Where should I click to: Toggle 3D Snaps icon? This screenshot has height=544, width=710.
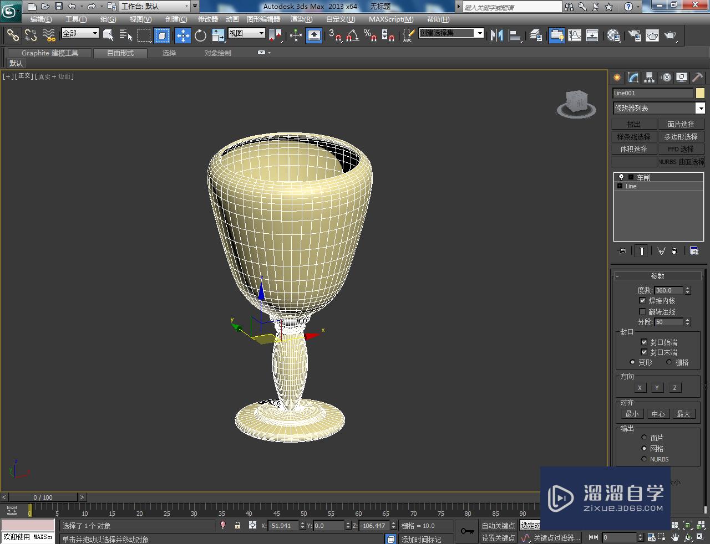[x=334, y=35]
